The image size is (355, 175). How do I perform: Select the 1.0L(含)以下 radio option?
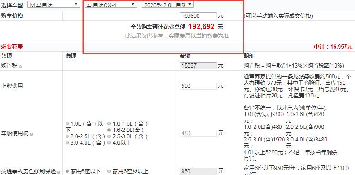67,124
